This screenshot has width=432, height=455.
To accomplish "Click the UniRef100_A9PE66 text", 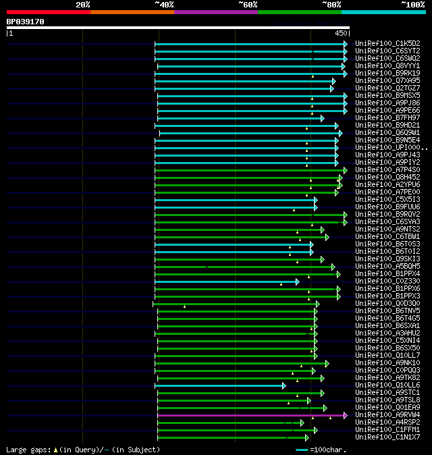I will (387, 110).
